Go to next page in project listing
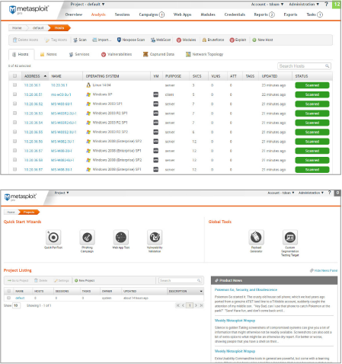 (x=196, y=305)
